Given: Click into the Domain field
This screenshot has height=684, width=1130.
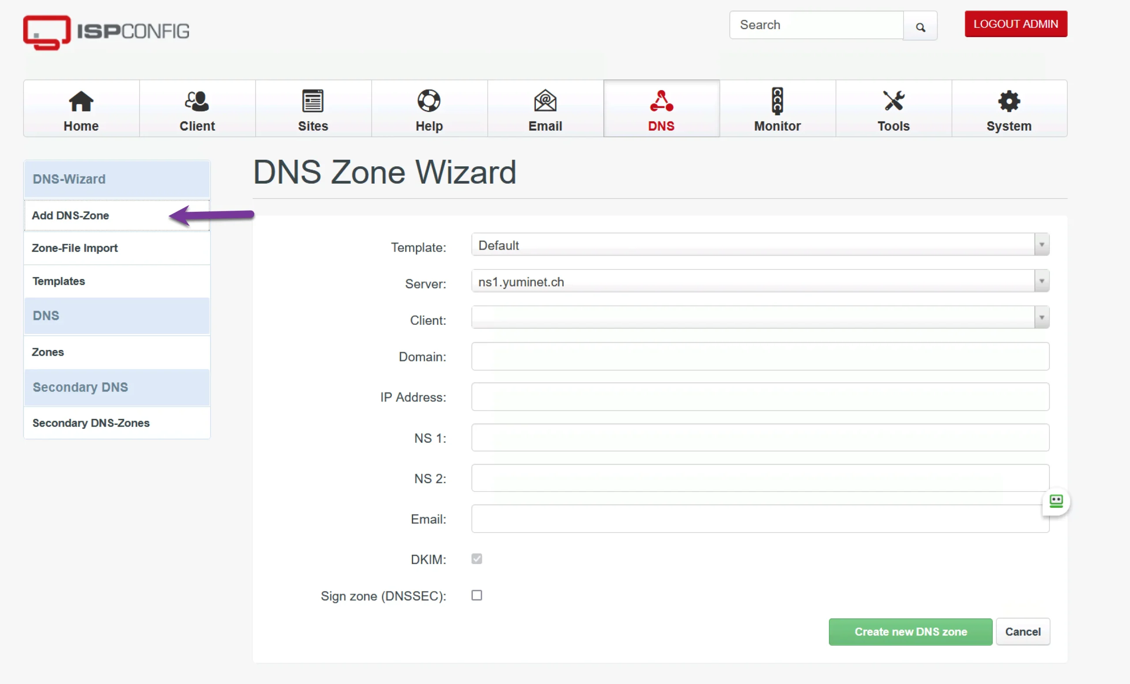Looking at the screenshot, I should [760, 356].
